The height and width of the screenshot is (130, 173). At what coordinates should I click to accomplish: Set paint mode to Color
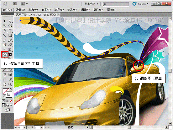click(x=4, y=101)
